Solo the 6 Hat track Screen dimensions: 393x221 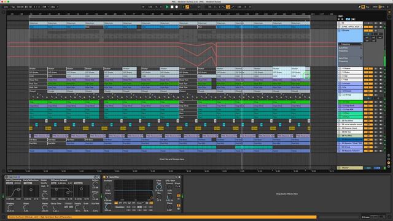click(x=376, y=76)
